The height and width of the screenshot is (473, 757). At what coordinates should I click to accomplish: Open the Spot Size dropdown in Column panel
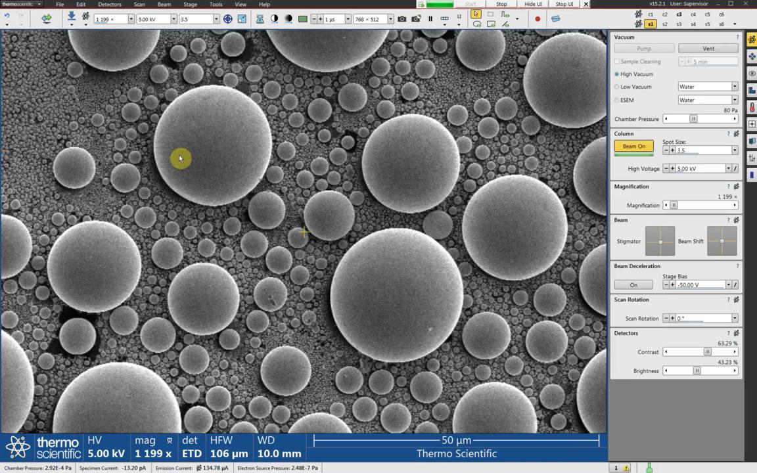[x=734, y=150]
